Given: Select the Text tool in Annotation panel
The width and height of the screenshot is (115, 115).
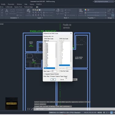Looking at the screenshot, I should coord(7,12).
